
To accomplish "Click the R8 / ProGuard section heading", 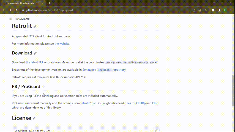I will 26,86.
